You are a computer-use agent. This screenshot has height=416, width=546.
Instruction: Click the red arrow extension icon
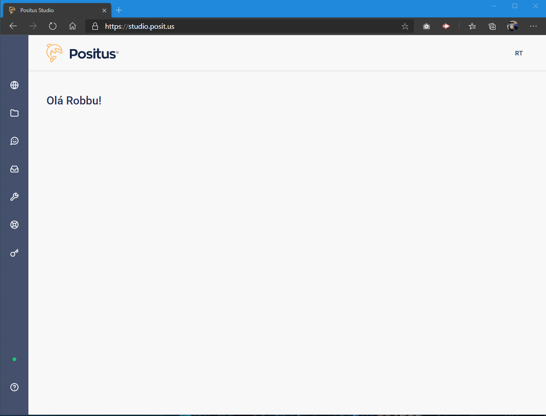[x=446, y=26]
